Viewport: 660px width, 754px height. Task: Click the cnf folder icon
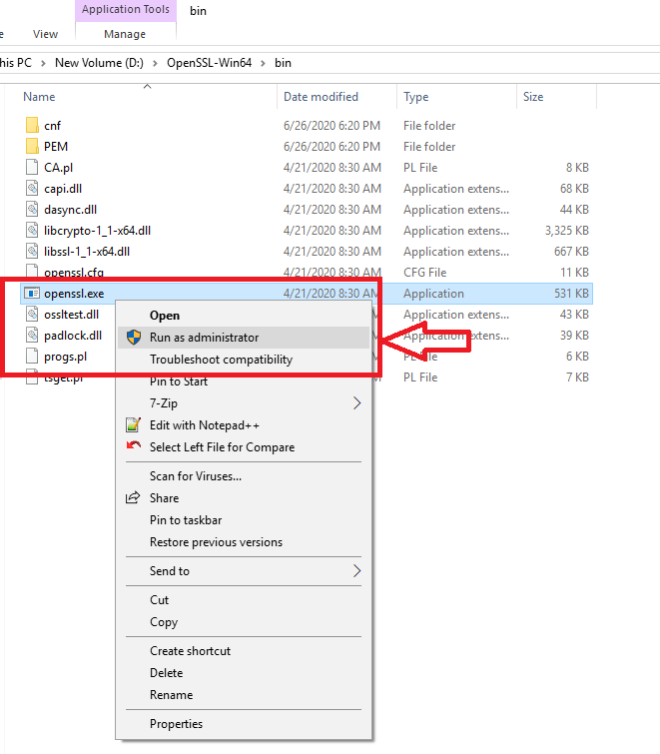coord(32,125)
